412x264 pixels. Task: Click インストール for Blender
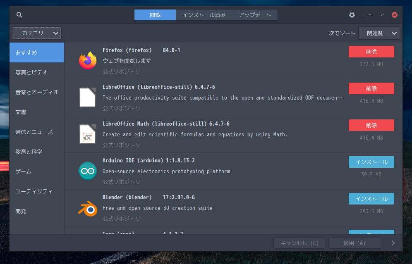click(x=371, y=199)
